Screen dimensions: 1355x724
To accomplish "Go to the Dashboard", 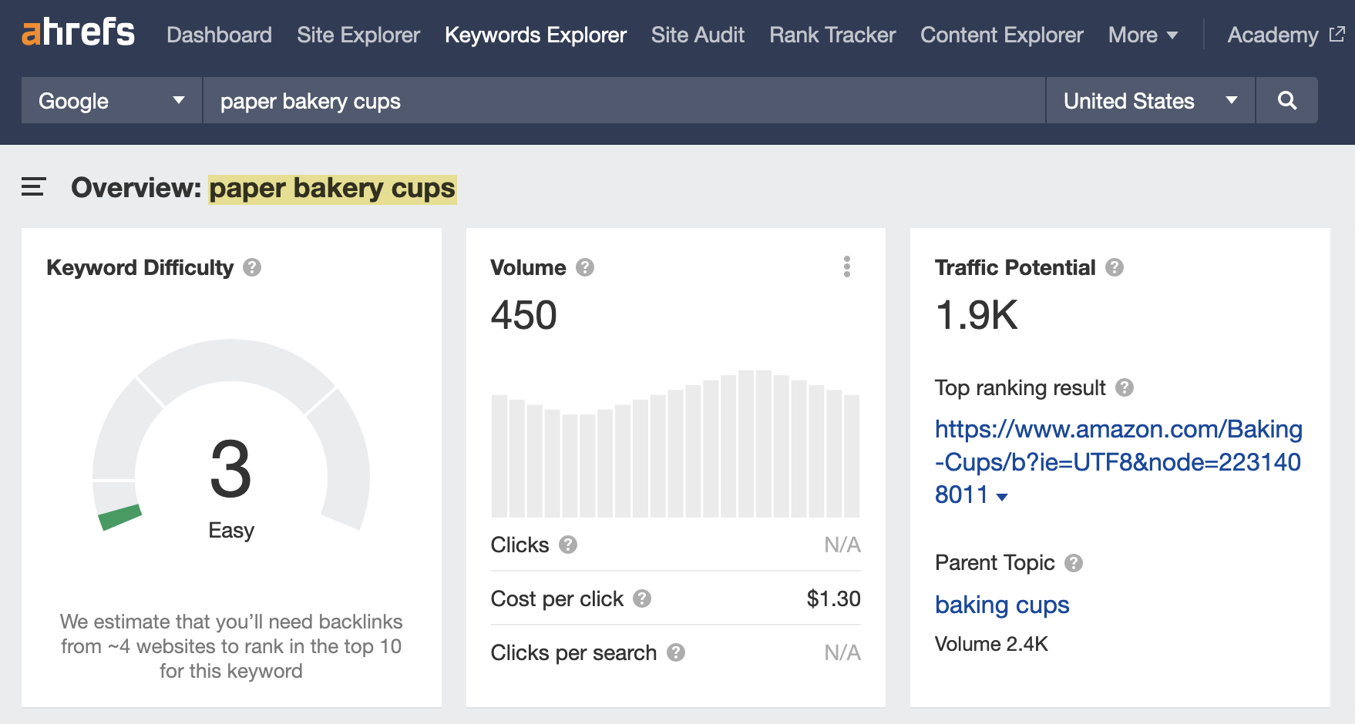I will click(219, 35).
